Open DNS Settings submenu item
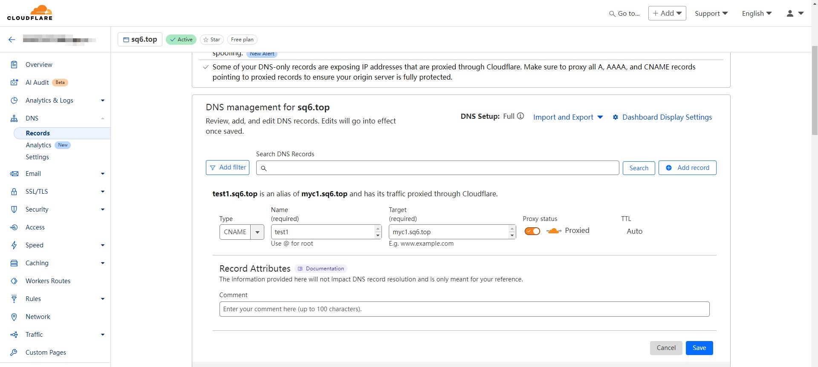The height and width of the screenshot is (367, 818). 37,157
